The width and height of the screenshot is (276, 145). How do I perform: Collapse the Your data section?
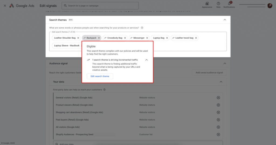[221, 82]
